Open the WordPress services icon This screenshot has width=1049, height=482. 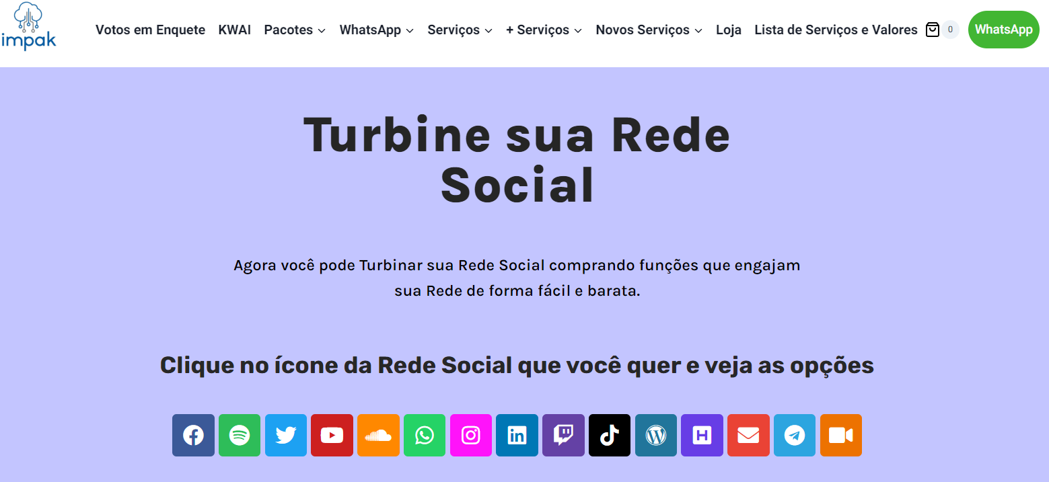click(656, 436)
